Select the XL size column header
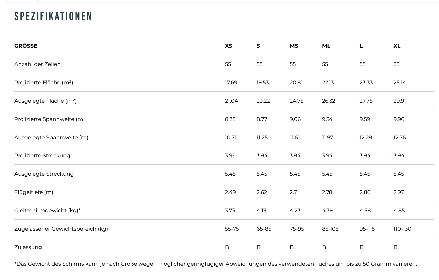This screenshot has width=439, height=280. (397, 46)
